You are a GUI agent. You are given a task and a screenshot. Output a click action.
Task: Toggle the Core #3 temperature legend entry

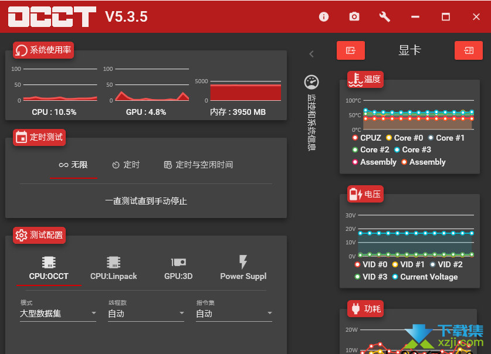click(x=413, y=150)
